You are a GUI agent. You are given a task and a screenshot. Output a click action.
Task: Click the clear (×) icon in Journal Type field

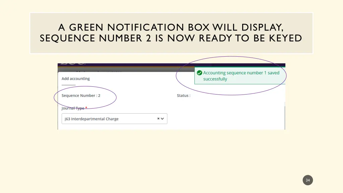tap(158, 119)
